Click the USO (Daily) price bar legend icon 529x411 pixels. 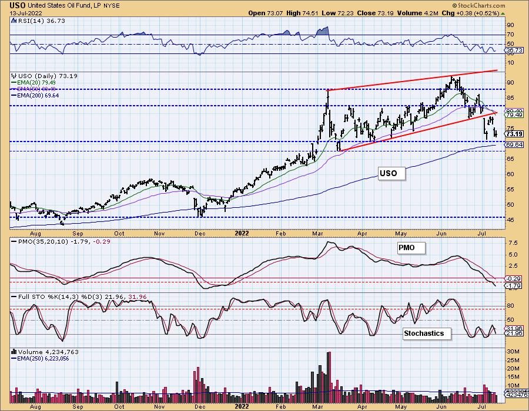(14, 76)
